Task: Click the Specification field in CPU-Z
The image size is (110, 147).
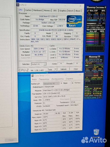Action: tap(56, 30)
